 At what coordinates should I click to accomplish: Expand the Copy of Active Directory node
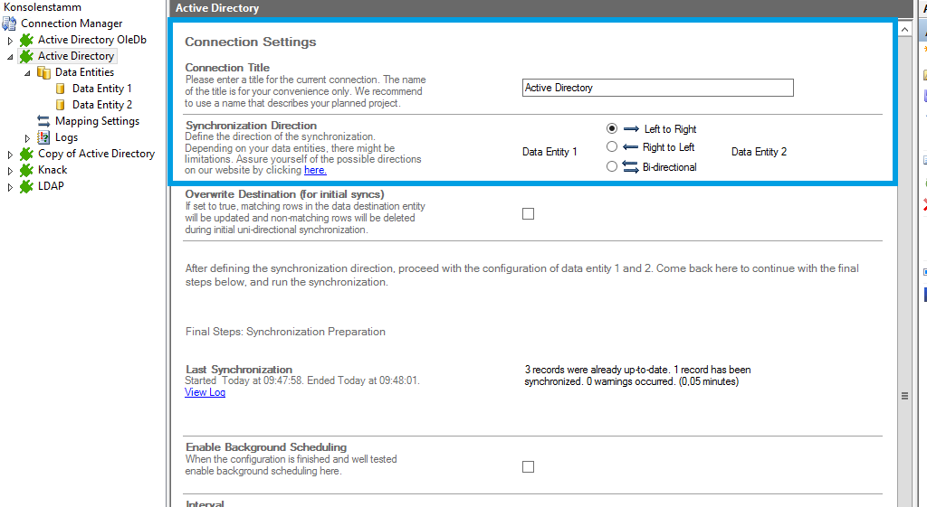pos(11,155)
